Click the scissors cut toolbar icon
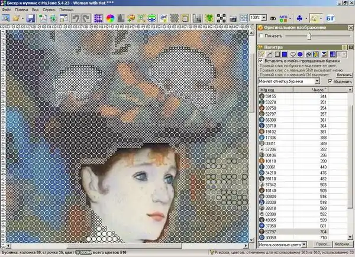The height and width of the screenshot is (257, 355). point(164,18)
